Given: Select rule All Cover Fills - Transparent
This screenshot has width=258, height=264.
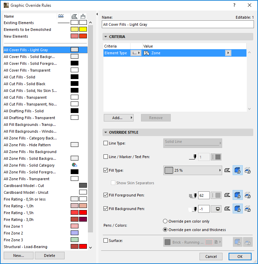Looking at the screenshot, I should (x=45, y=70).
